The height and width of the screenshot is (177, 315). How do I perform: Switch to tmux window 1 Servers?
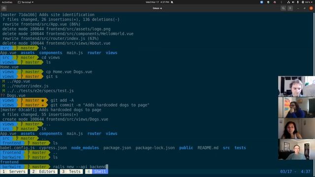pos(14,172)
